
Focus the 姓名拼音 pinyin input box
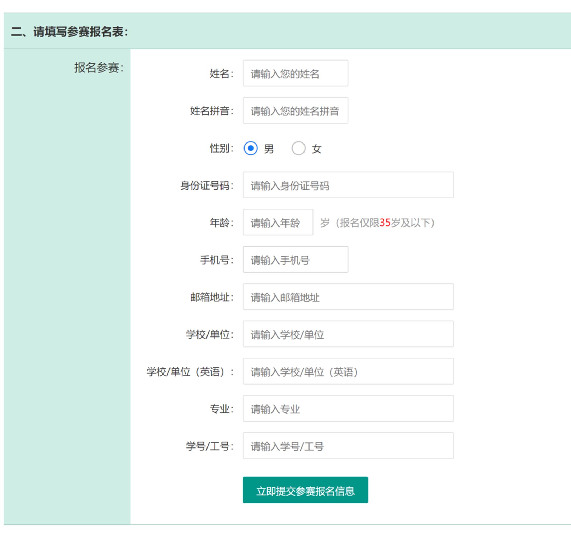point(295,110)
